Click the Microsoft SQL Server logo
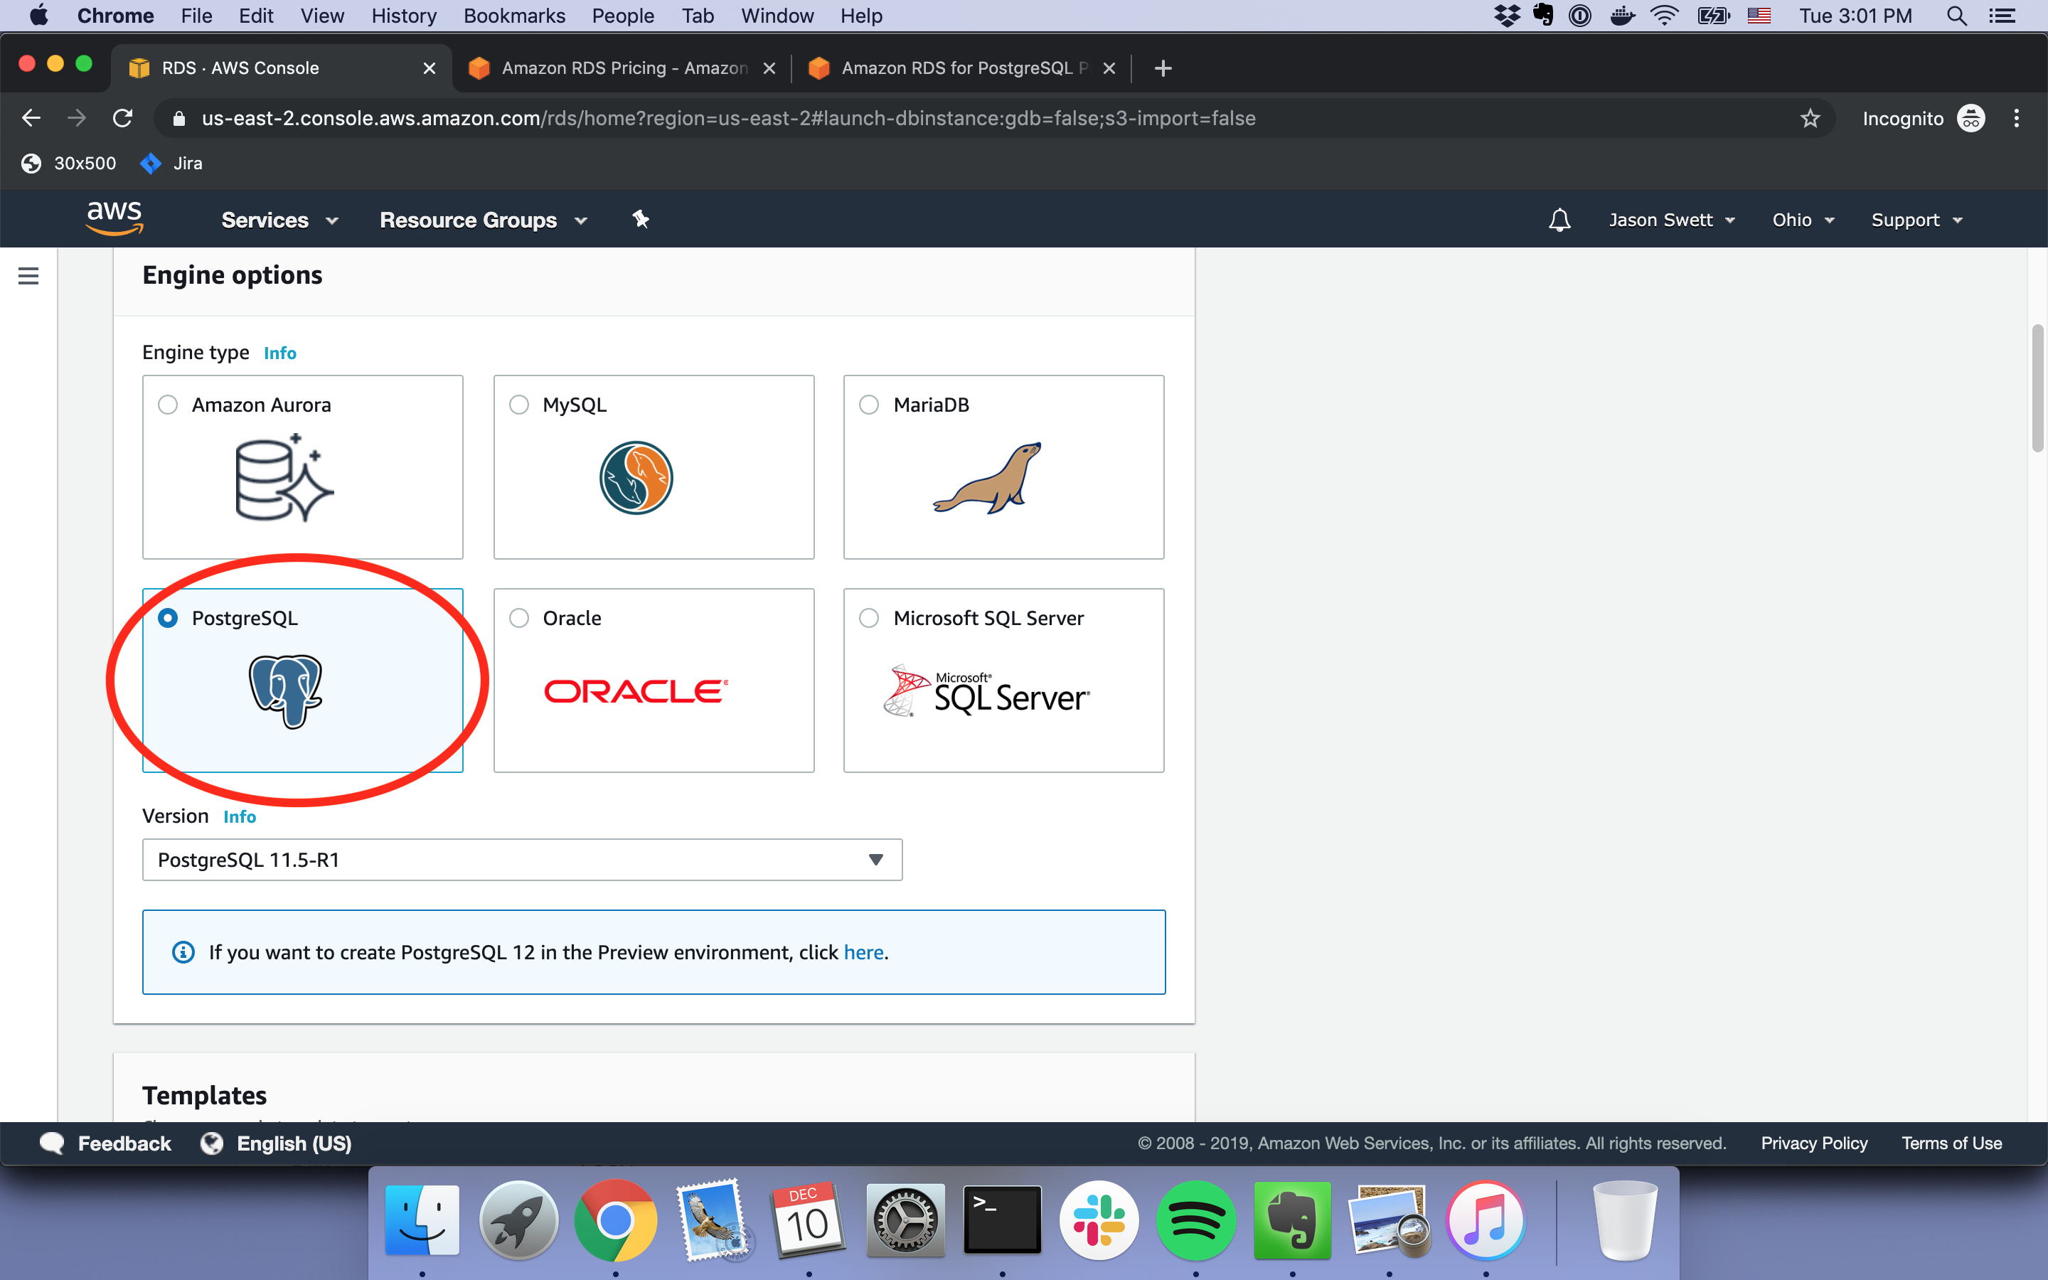2048x1280 pixels. [x=987, y=690]
